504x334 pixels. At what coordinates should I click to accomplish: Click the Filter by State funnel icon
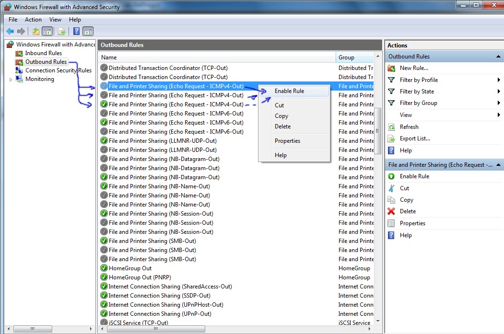391,92
